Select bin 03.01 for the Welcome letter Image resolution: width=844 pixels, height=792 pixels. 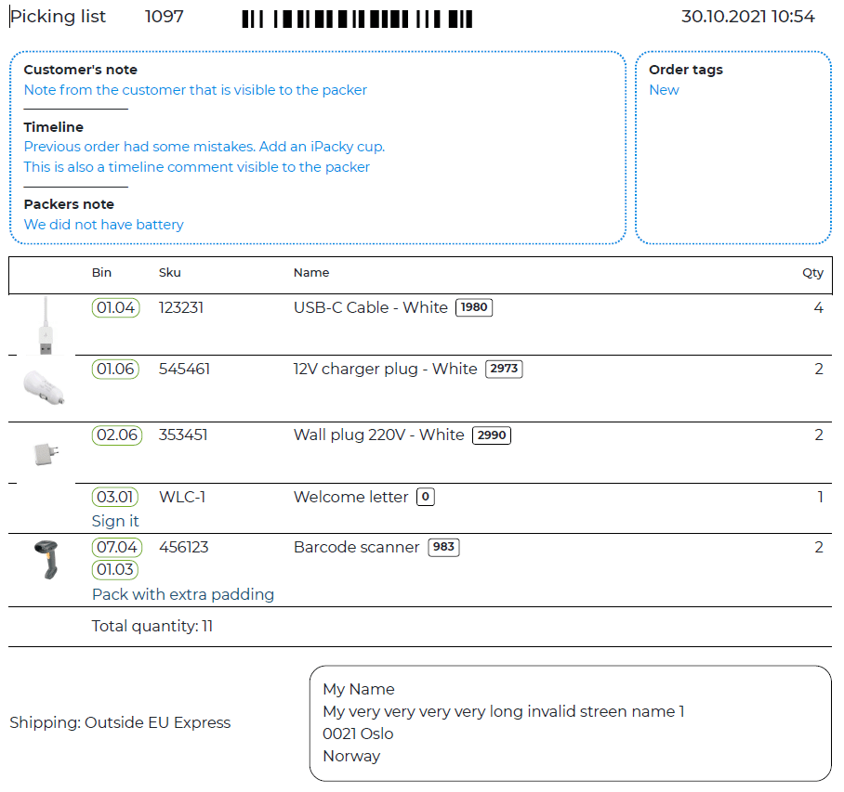115,497
